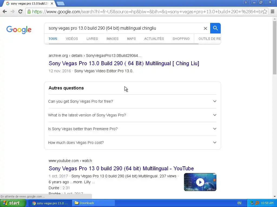
Task: Play the YouTube video thumbnail
Action: point(200,182)
